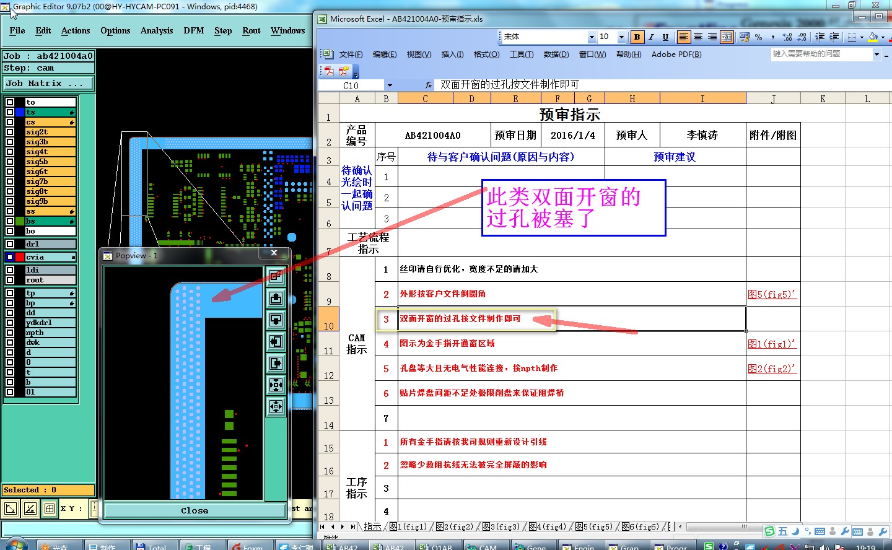This screenshot has width=892, height=550.
Task: Toggle checkbox for layer 'cvia'
Action: [x=10, y=257]
